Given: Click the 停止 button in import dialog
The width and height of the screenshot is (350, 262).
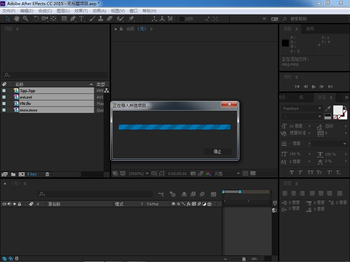Looking at the screenshot, I should pos(217,151).
